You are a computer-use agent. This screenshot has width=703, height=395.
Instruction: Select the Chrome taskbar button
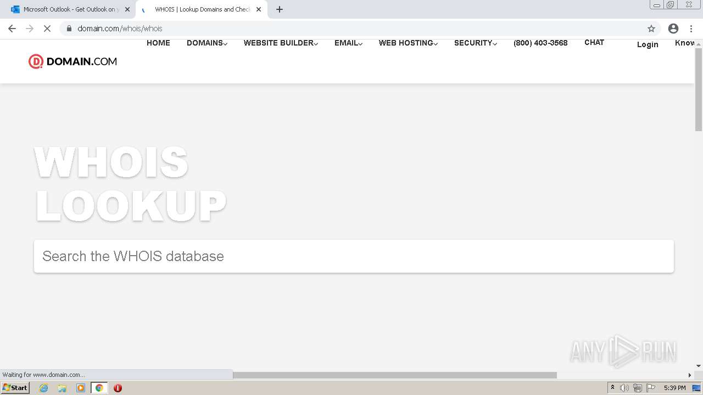coord(99,388)
